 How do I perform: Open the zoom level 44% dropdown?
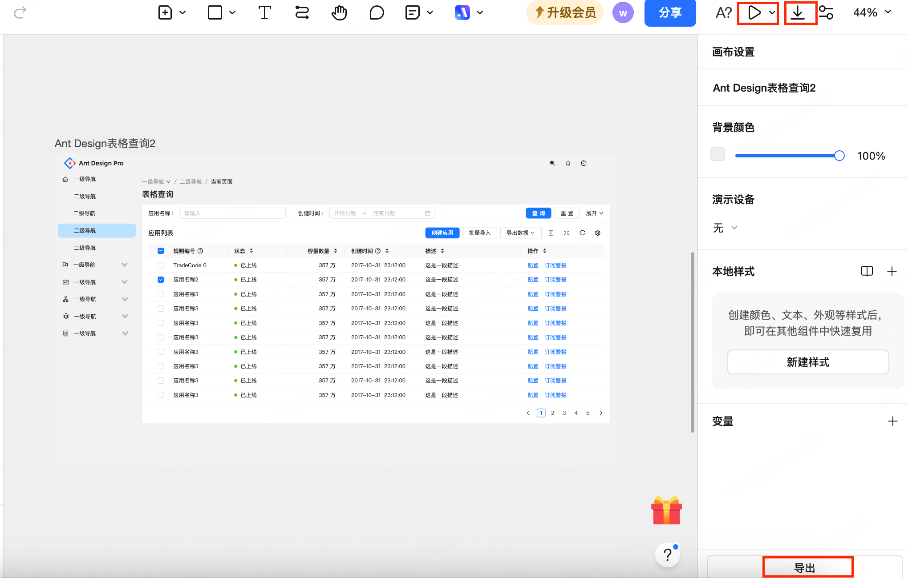click(871, 12)
